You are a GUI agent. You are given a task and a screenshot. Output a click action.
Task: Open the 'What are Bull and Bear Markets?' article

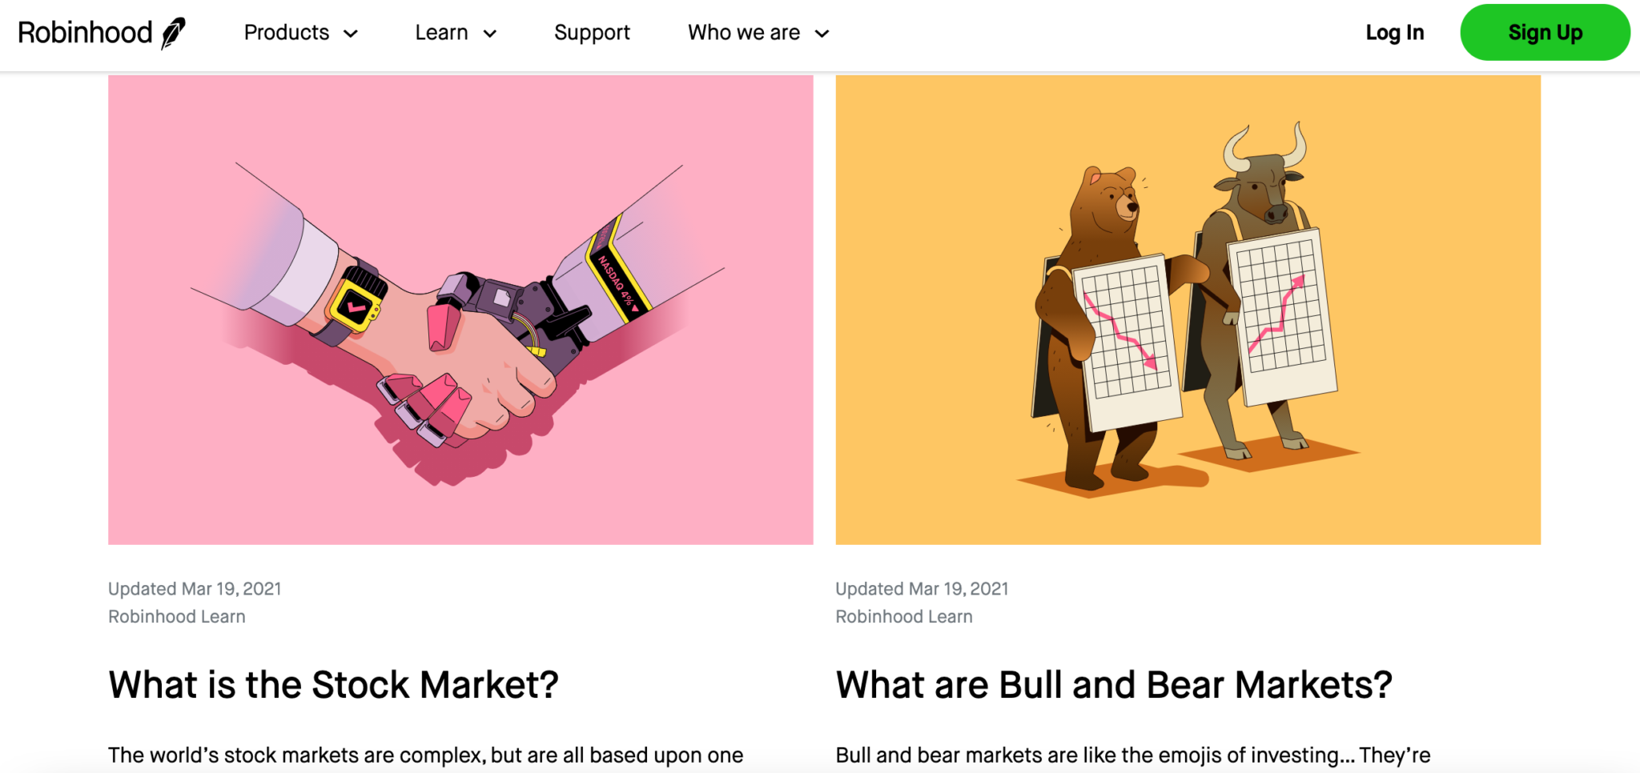[x=1114, y=685]
